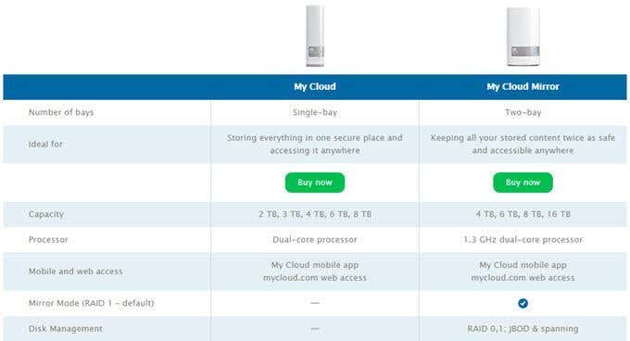
Task: Click the My Cloud Mirror device image
Action: click(523, 36)
